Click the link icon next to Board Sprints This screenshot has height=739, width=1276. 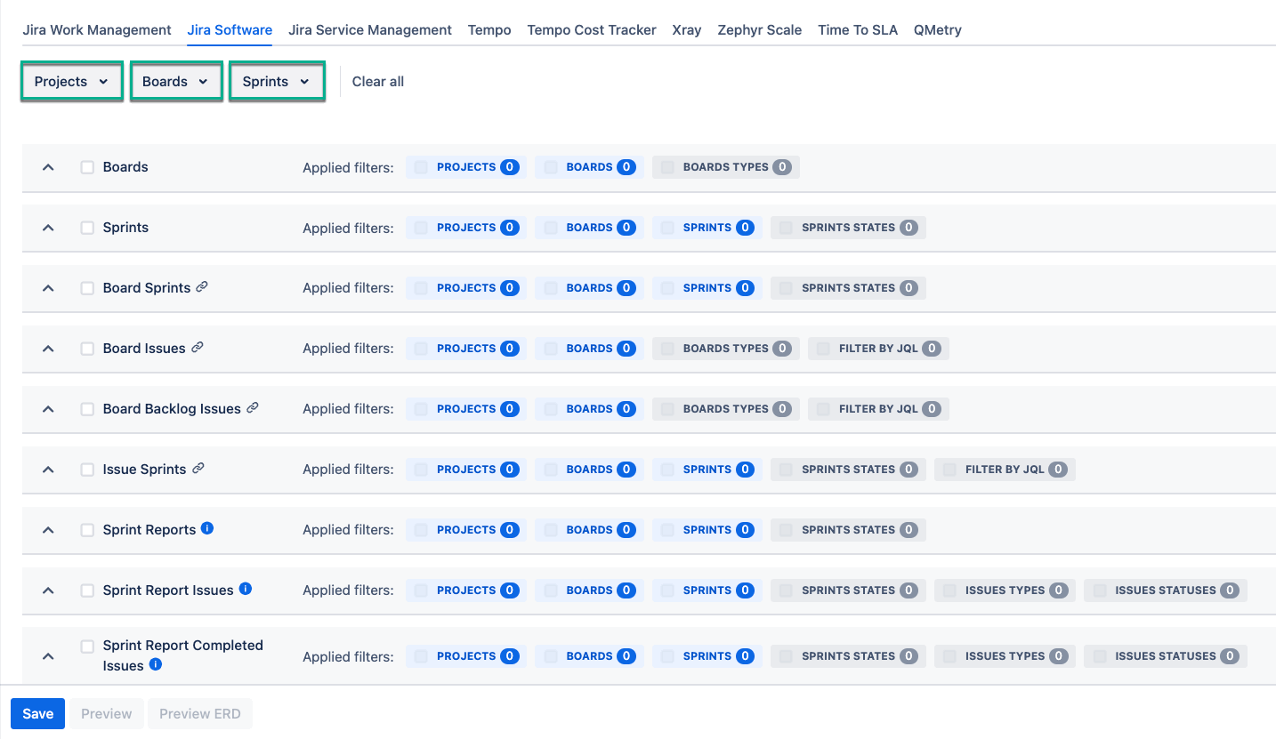pyautogui.click(x=204, y=286)
